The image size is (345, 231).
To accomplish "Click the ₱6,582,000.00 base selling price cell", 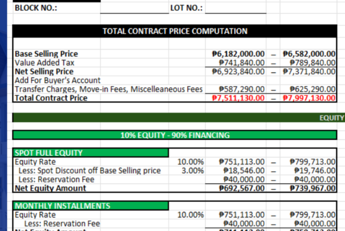I will point(309,54).
